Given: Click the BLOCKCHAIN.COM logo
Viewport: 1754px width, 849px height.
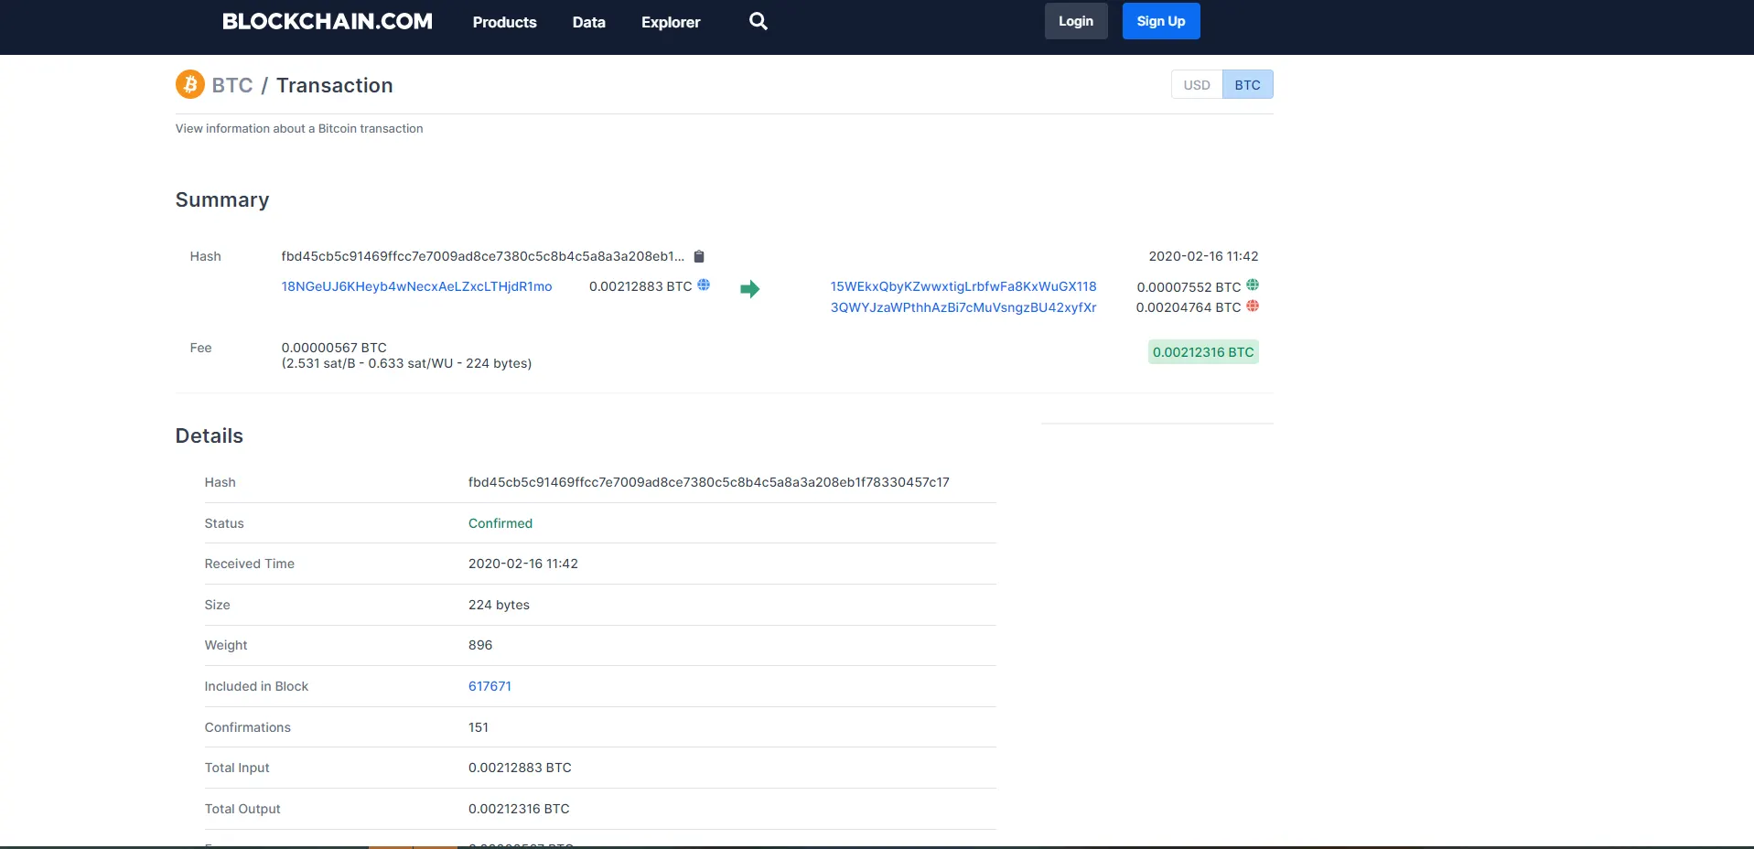Looking at the screenshot, I should tap(327, 22).
